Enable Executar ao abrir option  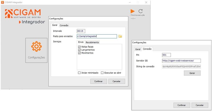pos(102,73)
